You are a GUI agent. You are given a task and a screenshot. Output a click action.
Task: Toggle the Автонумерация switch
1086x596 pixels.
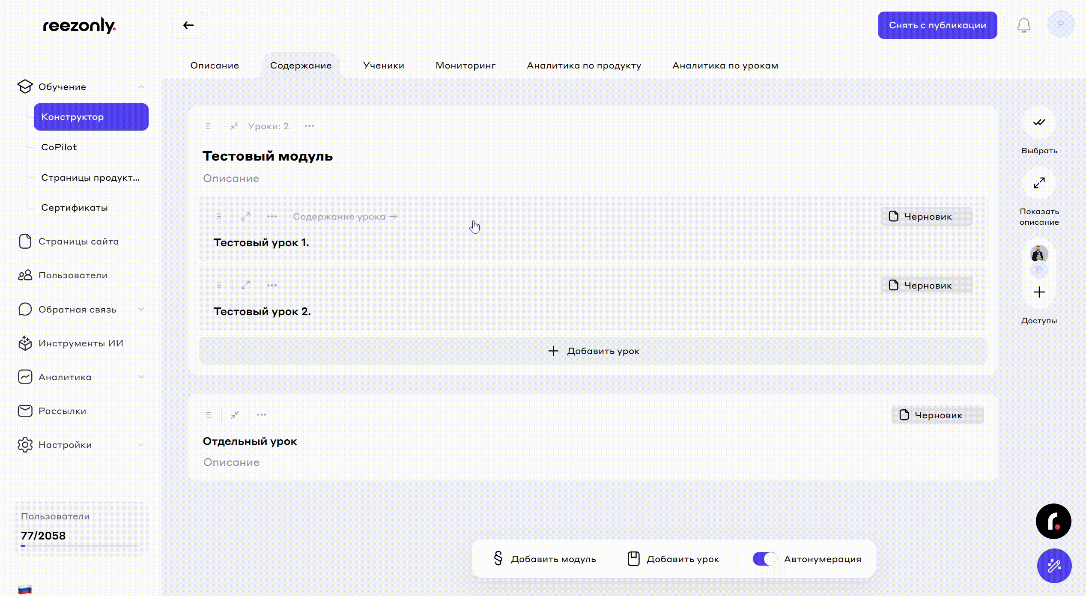pyautogui.click(x=764, y=559)
